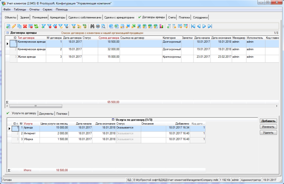
Task: Go to next record arrow
Action: coord(204,26)
